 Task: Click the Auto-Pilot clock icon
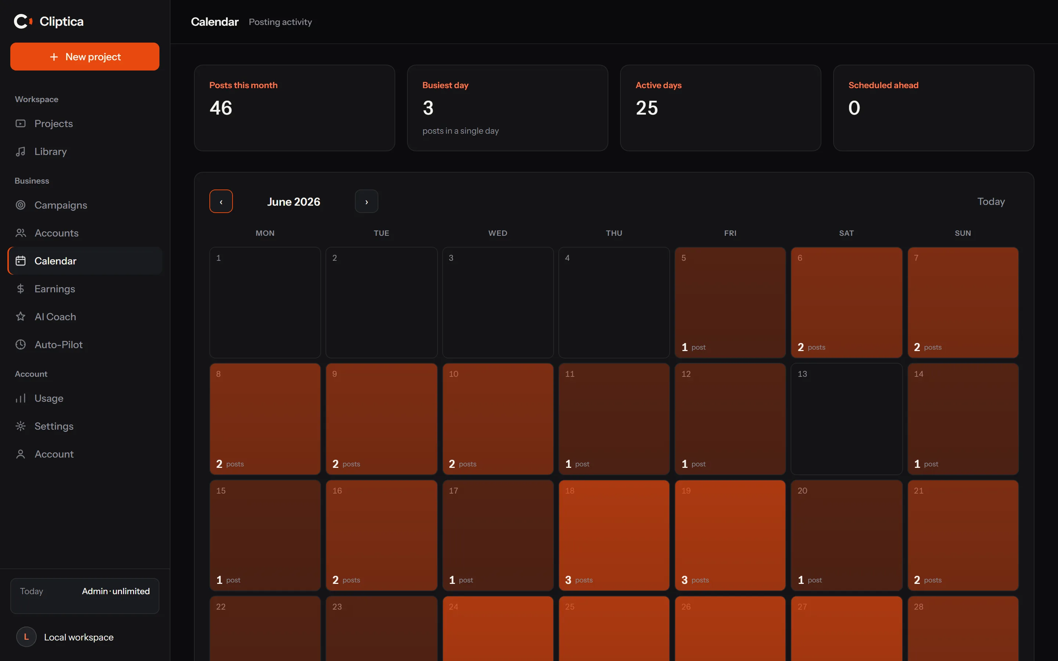pyautogui.click(x=21, y=344)
